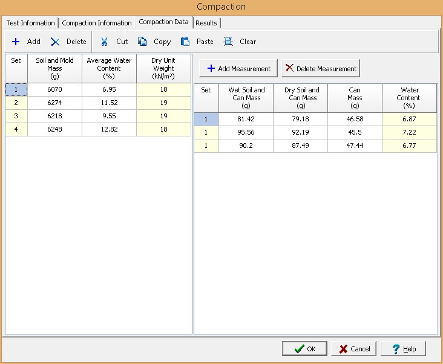
Task: Open the Compaction Information tab
Action: 97,23
